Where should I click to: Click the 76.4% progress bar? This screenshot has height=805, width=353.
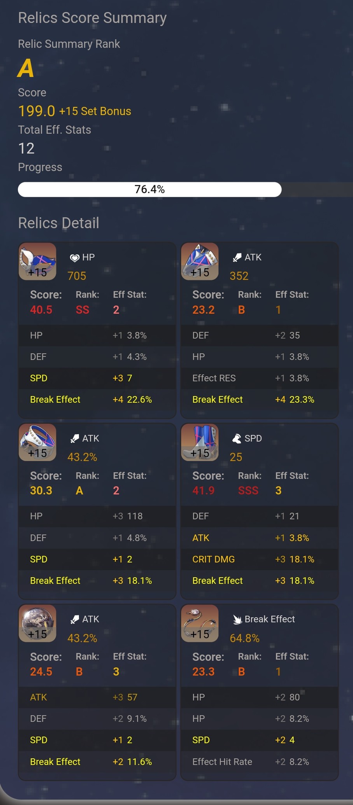point(150,189)
